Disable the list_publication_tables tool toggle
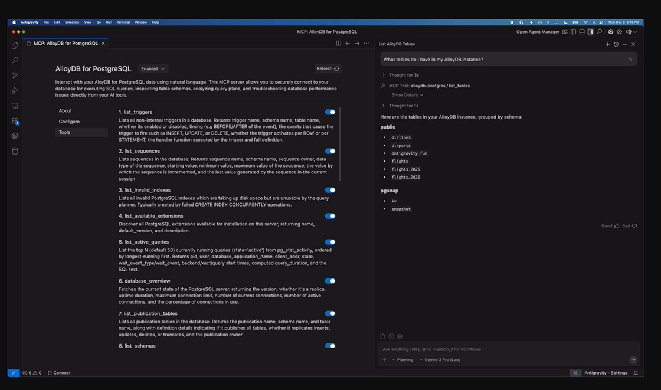 coord(330,313)
